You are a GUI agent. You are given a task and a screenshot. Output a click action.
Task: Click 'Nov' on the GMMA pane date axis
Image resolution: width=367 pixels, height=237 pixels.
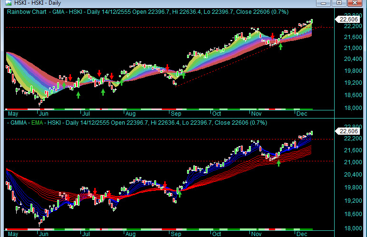click(x=256, y=234)
